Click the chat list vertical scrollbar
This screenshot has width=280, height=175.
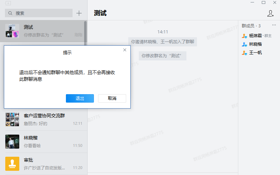pos(85,32)
